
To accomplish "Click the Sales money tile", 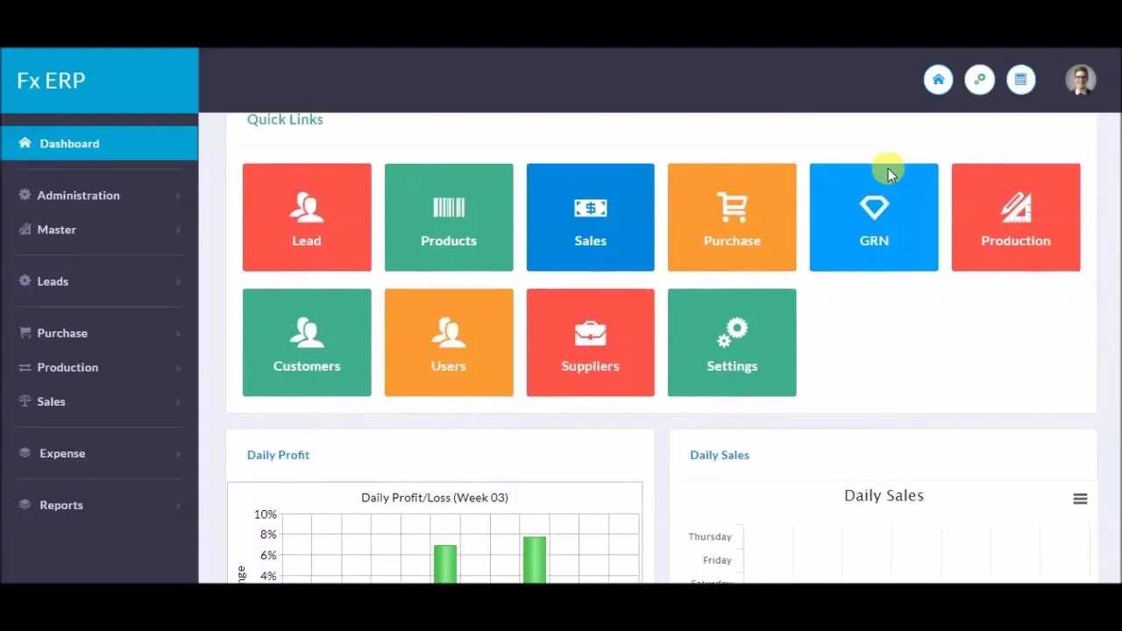I will point(590,216).
